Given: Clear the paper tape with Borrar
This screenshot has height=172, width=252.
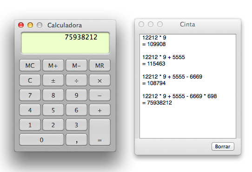Looking at the screenshot, I should (x=223, y=146).
